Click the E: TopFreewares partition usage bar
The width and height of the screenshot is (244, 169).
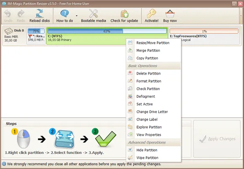(x=204, y=31)
